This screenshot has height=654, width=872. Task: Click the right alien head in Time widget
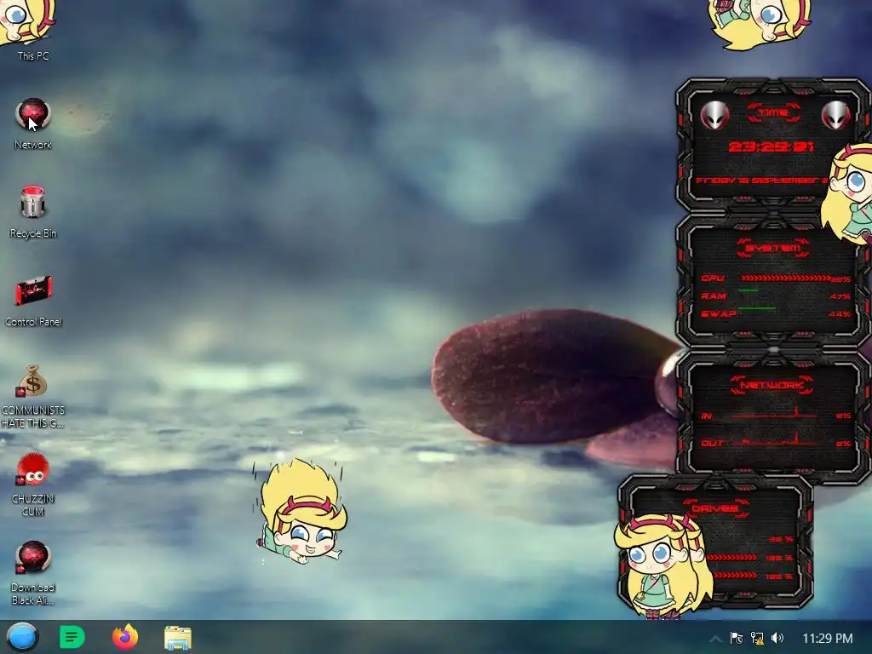pos(836,116)
